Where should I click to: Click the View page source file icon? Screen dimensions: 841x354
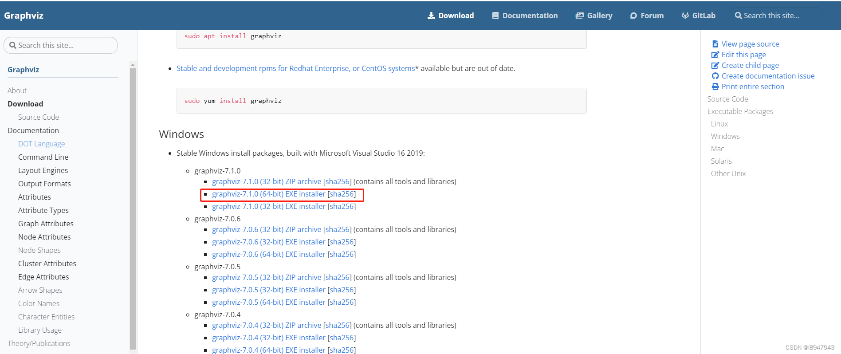pos(715,44)
